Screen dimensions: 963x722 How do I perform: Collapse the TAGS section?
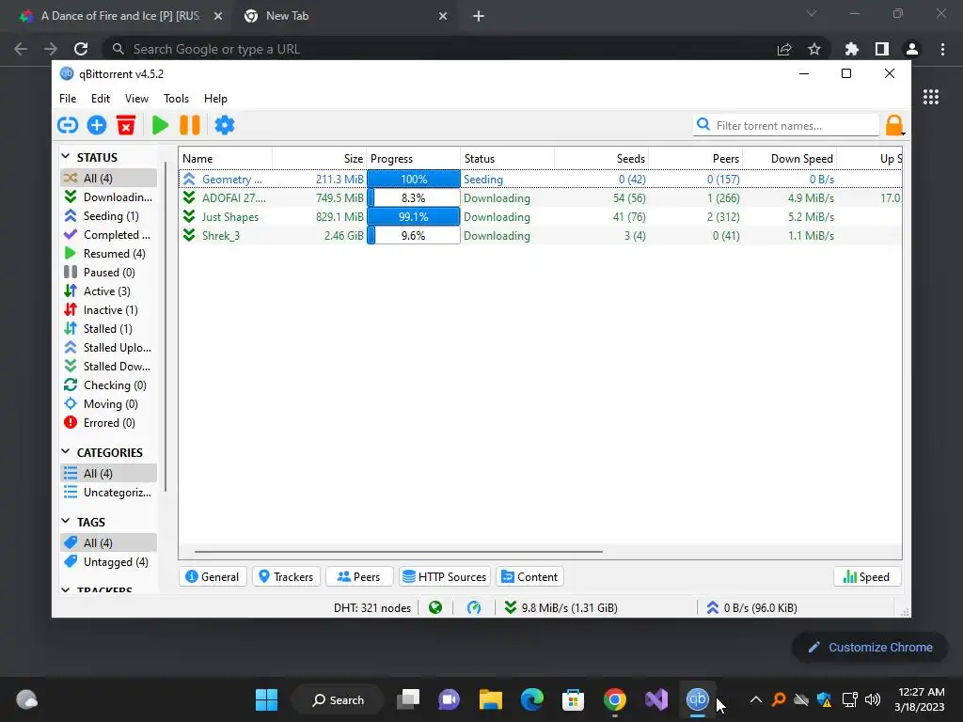[x=66, y=521]
